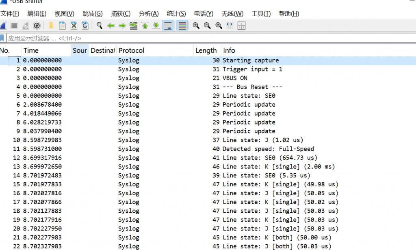
Task: Select the '--- Bus Reset ---' packet
Action: 208,87
